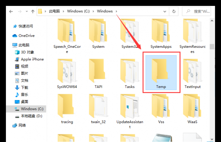Image resolution: width=221 pixels, height=142 pixels.
Task: Go up one folder level
Action: pyautogui.click(x=33, y=11)
